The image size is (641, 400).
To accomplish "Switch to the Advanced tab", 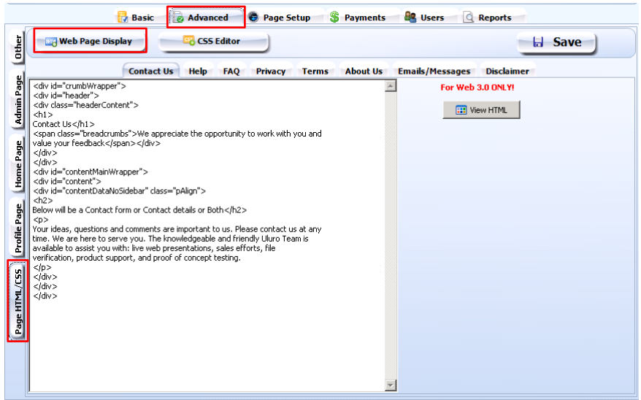I will pos(206,18).
